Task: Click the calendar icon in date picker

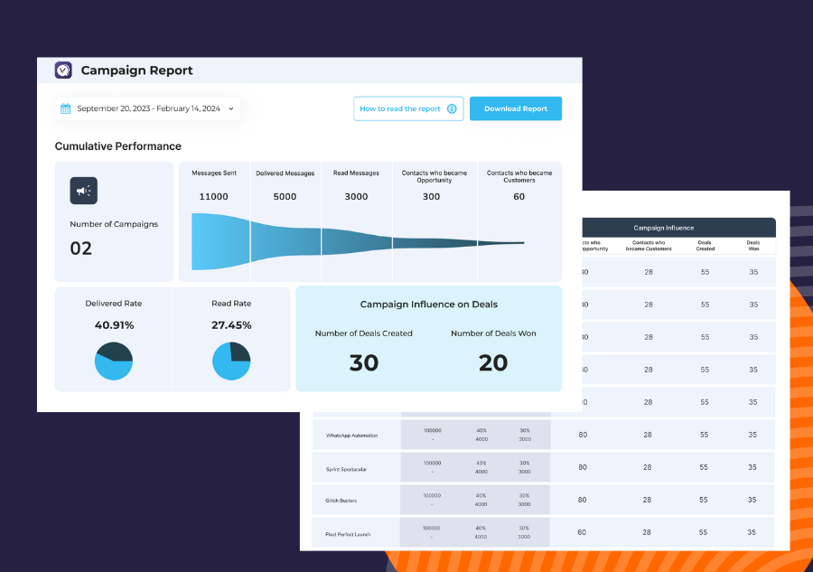Action: tap(65, 108)
